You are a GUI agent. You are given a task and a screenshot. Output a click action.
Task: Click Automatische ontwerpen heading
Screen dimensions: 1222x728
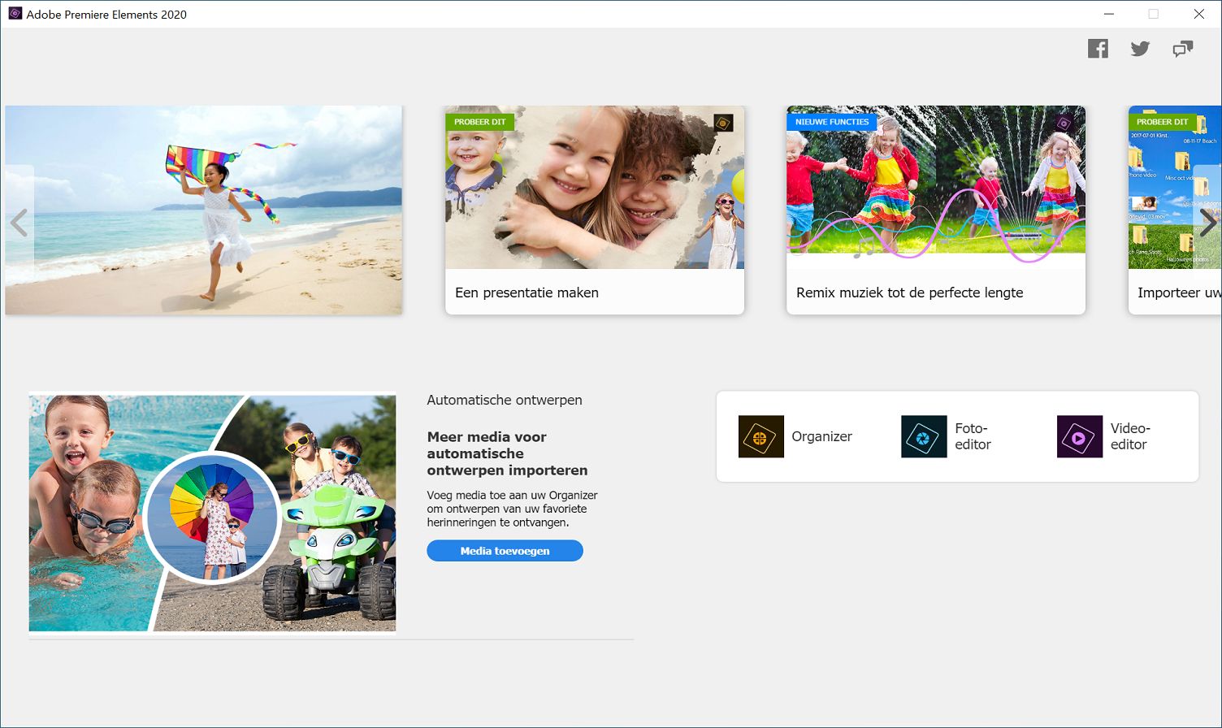pyautogui.click(x=505, y=400)
